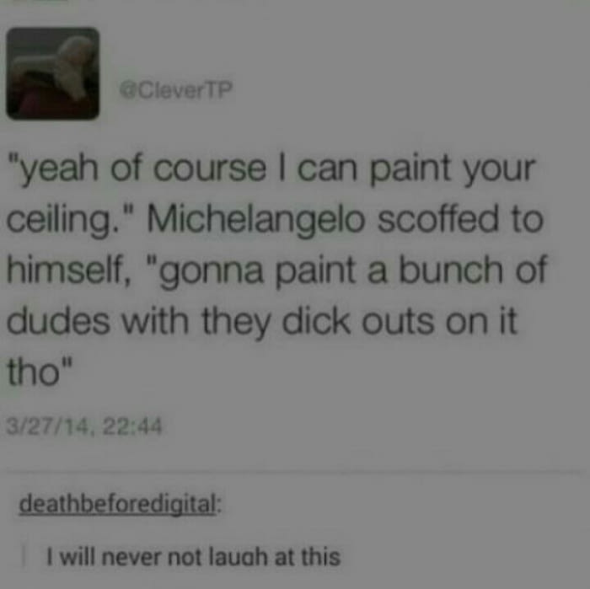Click the first line "yeah of course I can paint your"
590x589 pixels.
pos(271,169)
